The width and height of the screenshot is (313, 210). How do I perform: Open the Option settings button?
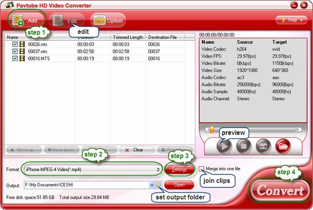[x=108, y=21]
